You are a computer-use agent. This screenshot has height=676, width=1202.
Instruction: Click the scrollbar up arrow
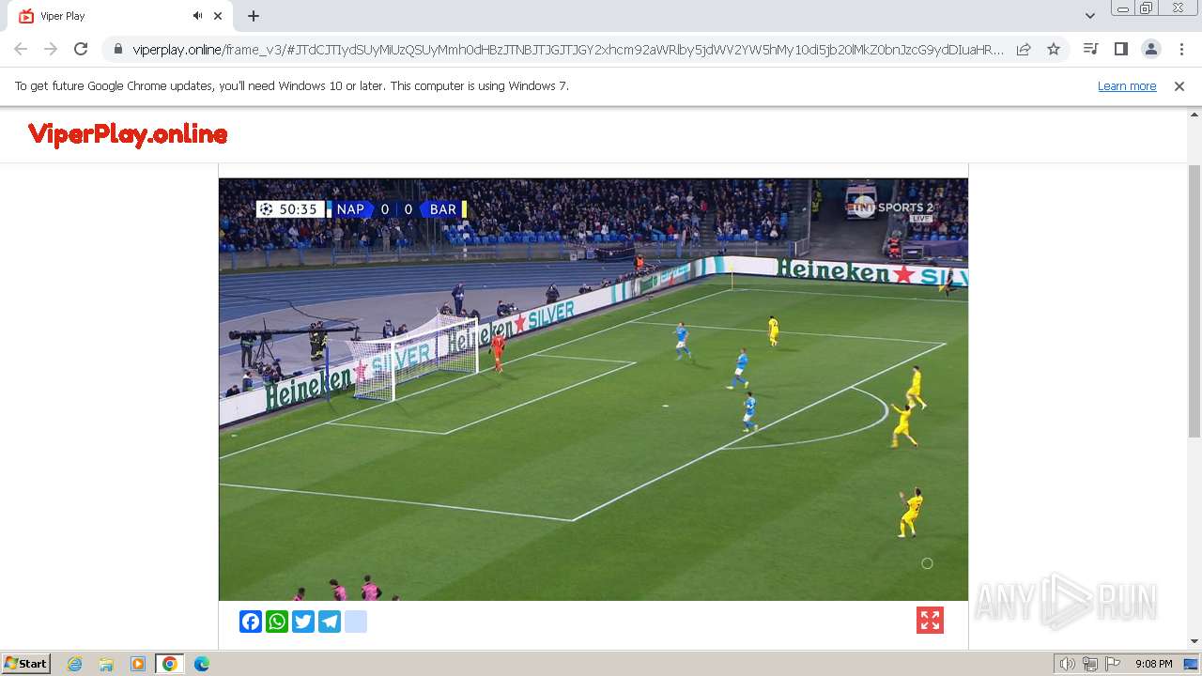tap(1194, 115)
